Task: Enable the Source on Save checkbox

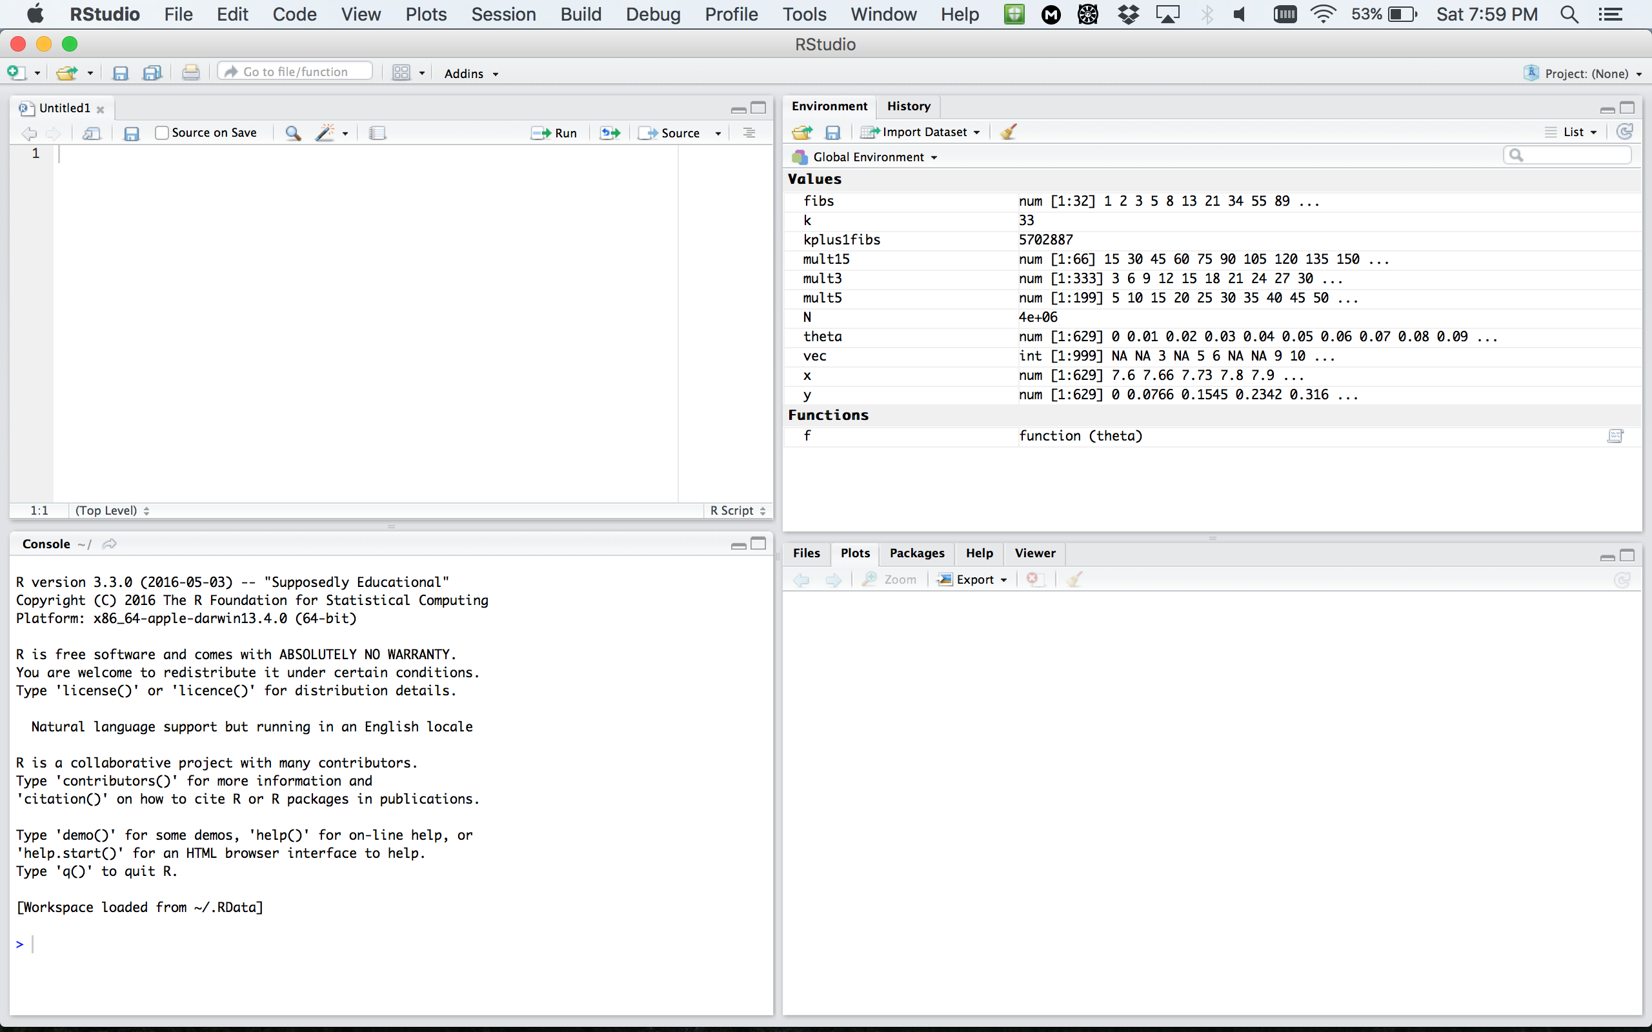Action: (162, 133)
